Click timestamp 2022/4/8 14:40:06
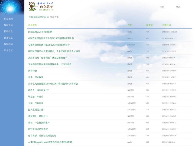This screenshot has height=146, width=195. (x=169, y=142)
